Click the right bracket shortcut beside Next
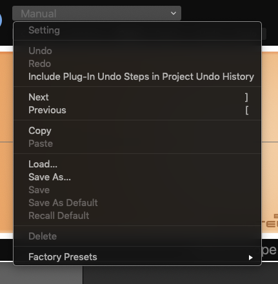Viewport: 278px width, 284px height. tap(246, 97)
